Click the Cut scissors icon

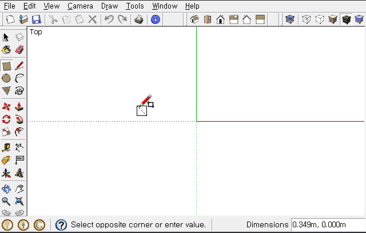point(53,19)
